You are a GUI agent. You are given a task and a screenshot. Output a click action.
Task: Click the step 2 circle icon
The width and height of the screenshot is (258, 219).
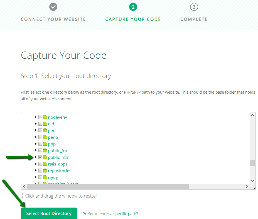coord(133,7)
